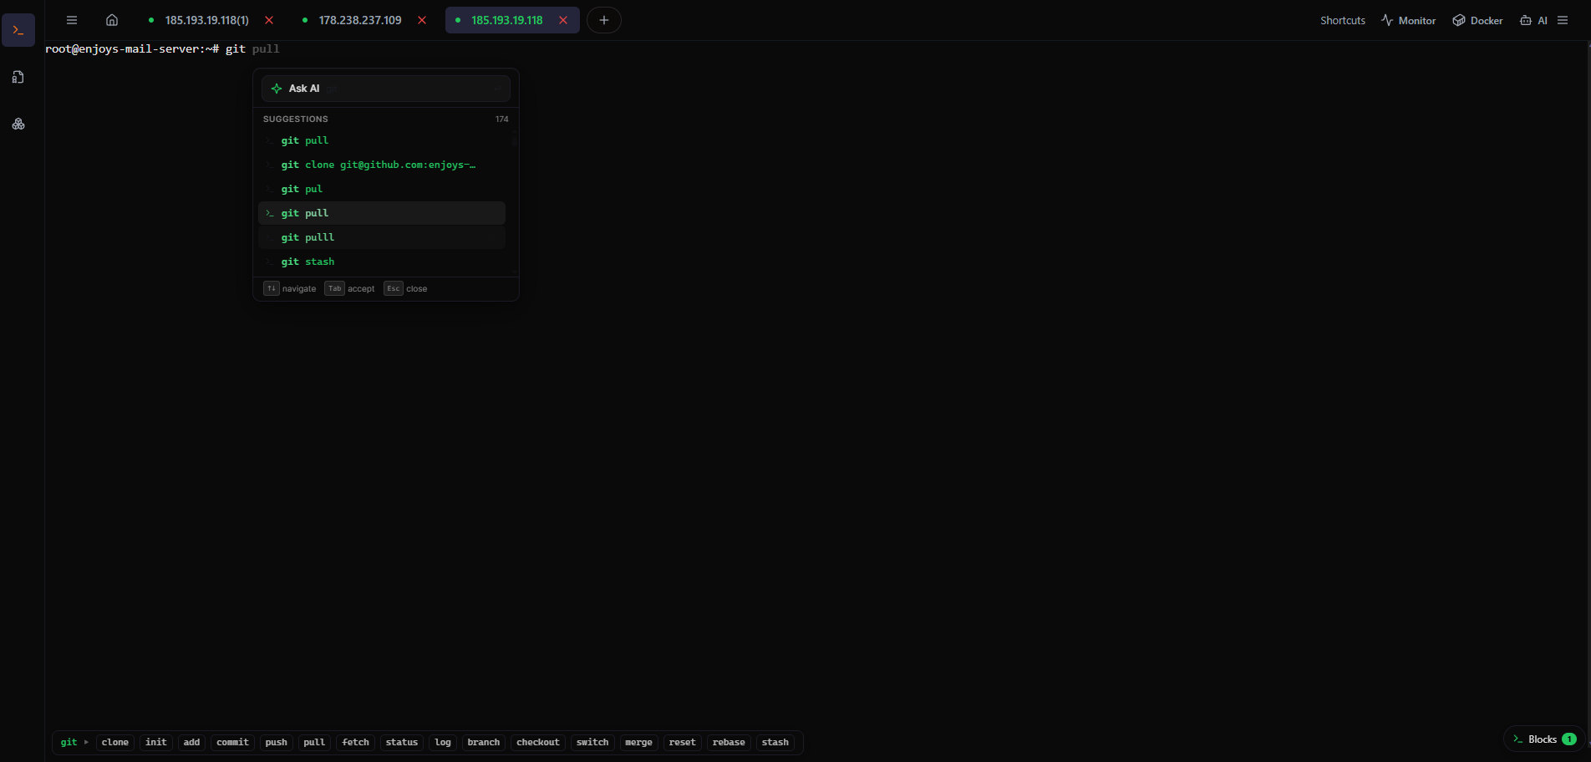Choose the git clone git@github.com suggestion
The image size is (1591, 762).
click(x=382, y=165)
